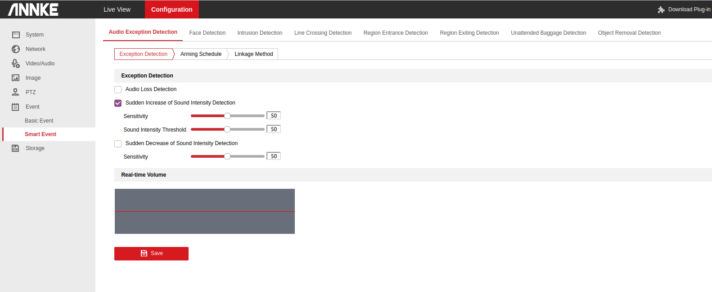
Task: Click the Video/Audio microphone icon
Action: (x=16, y=64)
